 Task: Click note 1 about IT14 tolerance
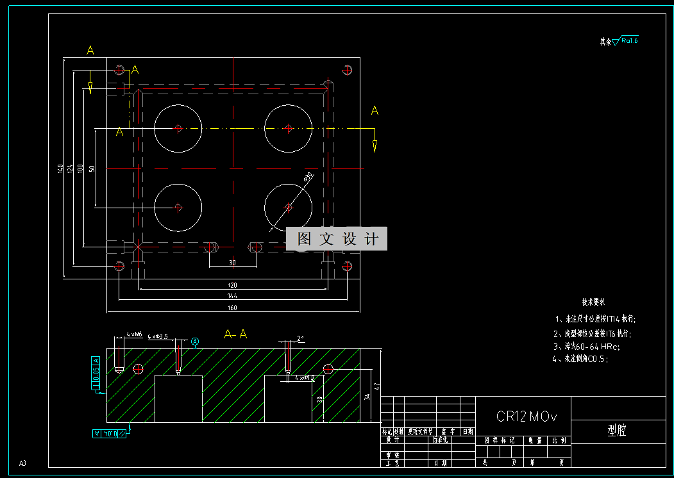[595, 319]
